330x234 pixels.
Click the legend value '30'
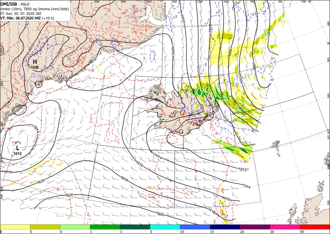[272, 232]
